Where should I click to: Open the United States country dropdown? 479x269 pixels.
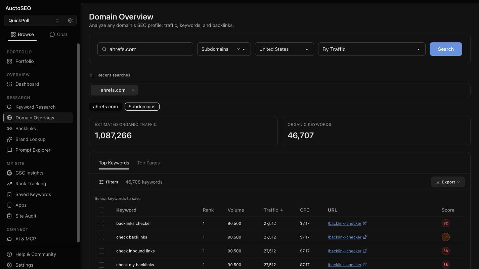click(284, 49)
